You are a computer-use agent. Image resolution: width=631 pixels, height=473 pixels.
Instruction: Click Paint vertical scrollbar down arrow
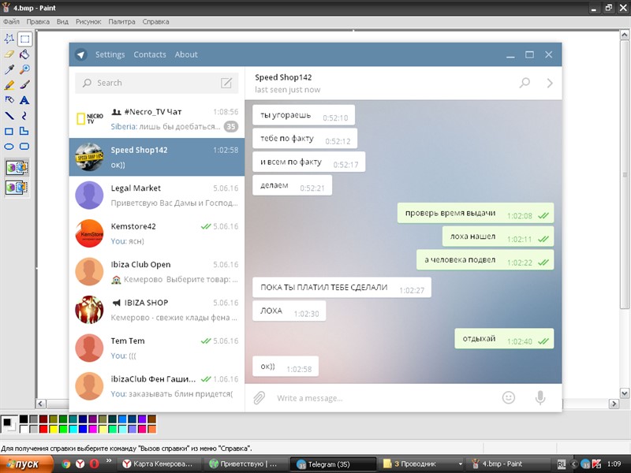point(624,393)
